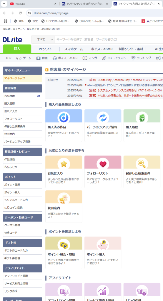Open 特典コード in sidebar
This screenshot has width=163, height=301.
[22, 233]
